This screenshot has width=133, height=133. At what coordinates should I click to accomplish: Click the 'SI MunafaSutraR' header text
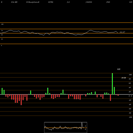pyautogui.click(x=33, y=2)
